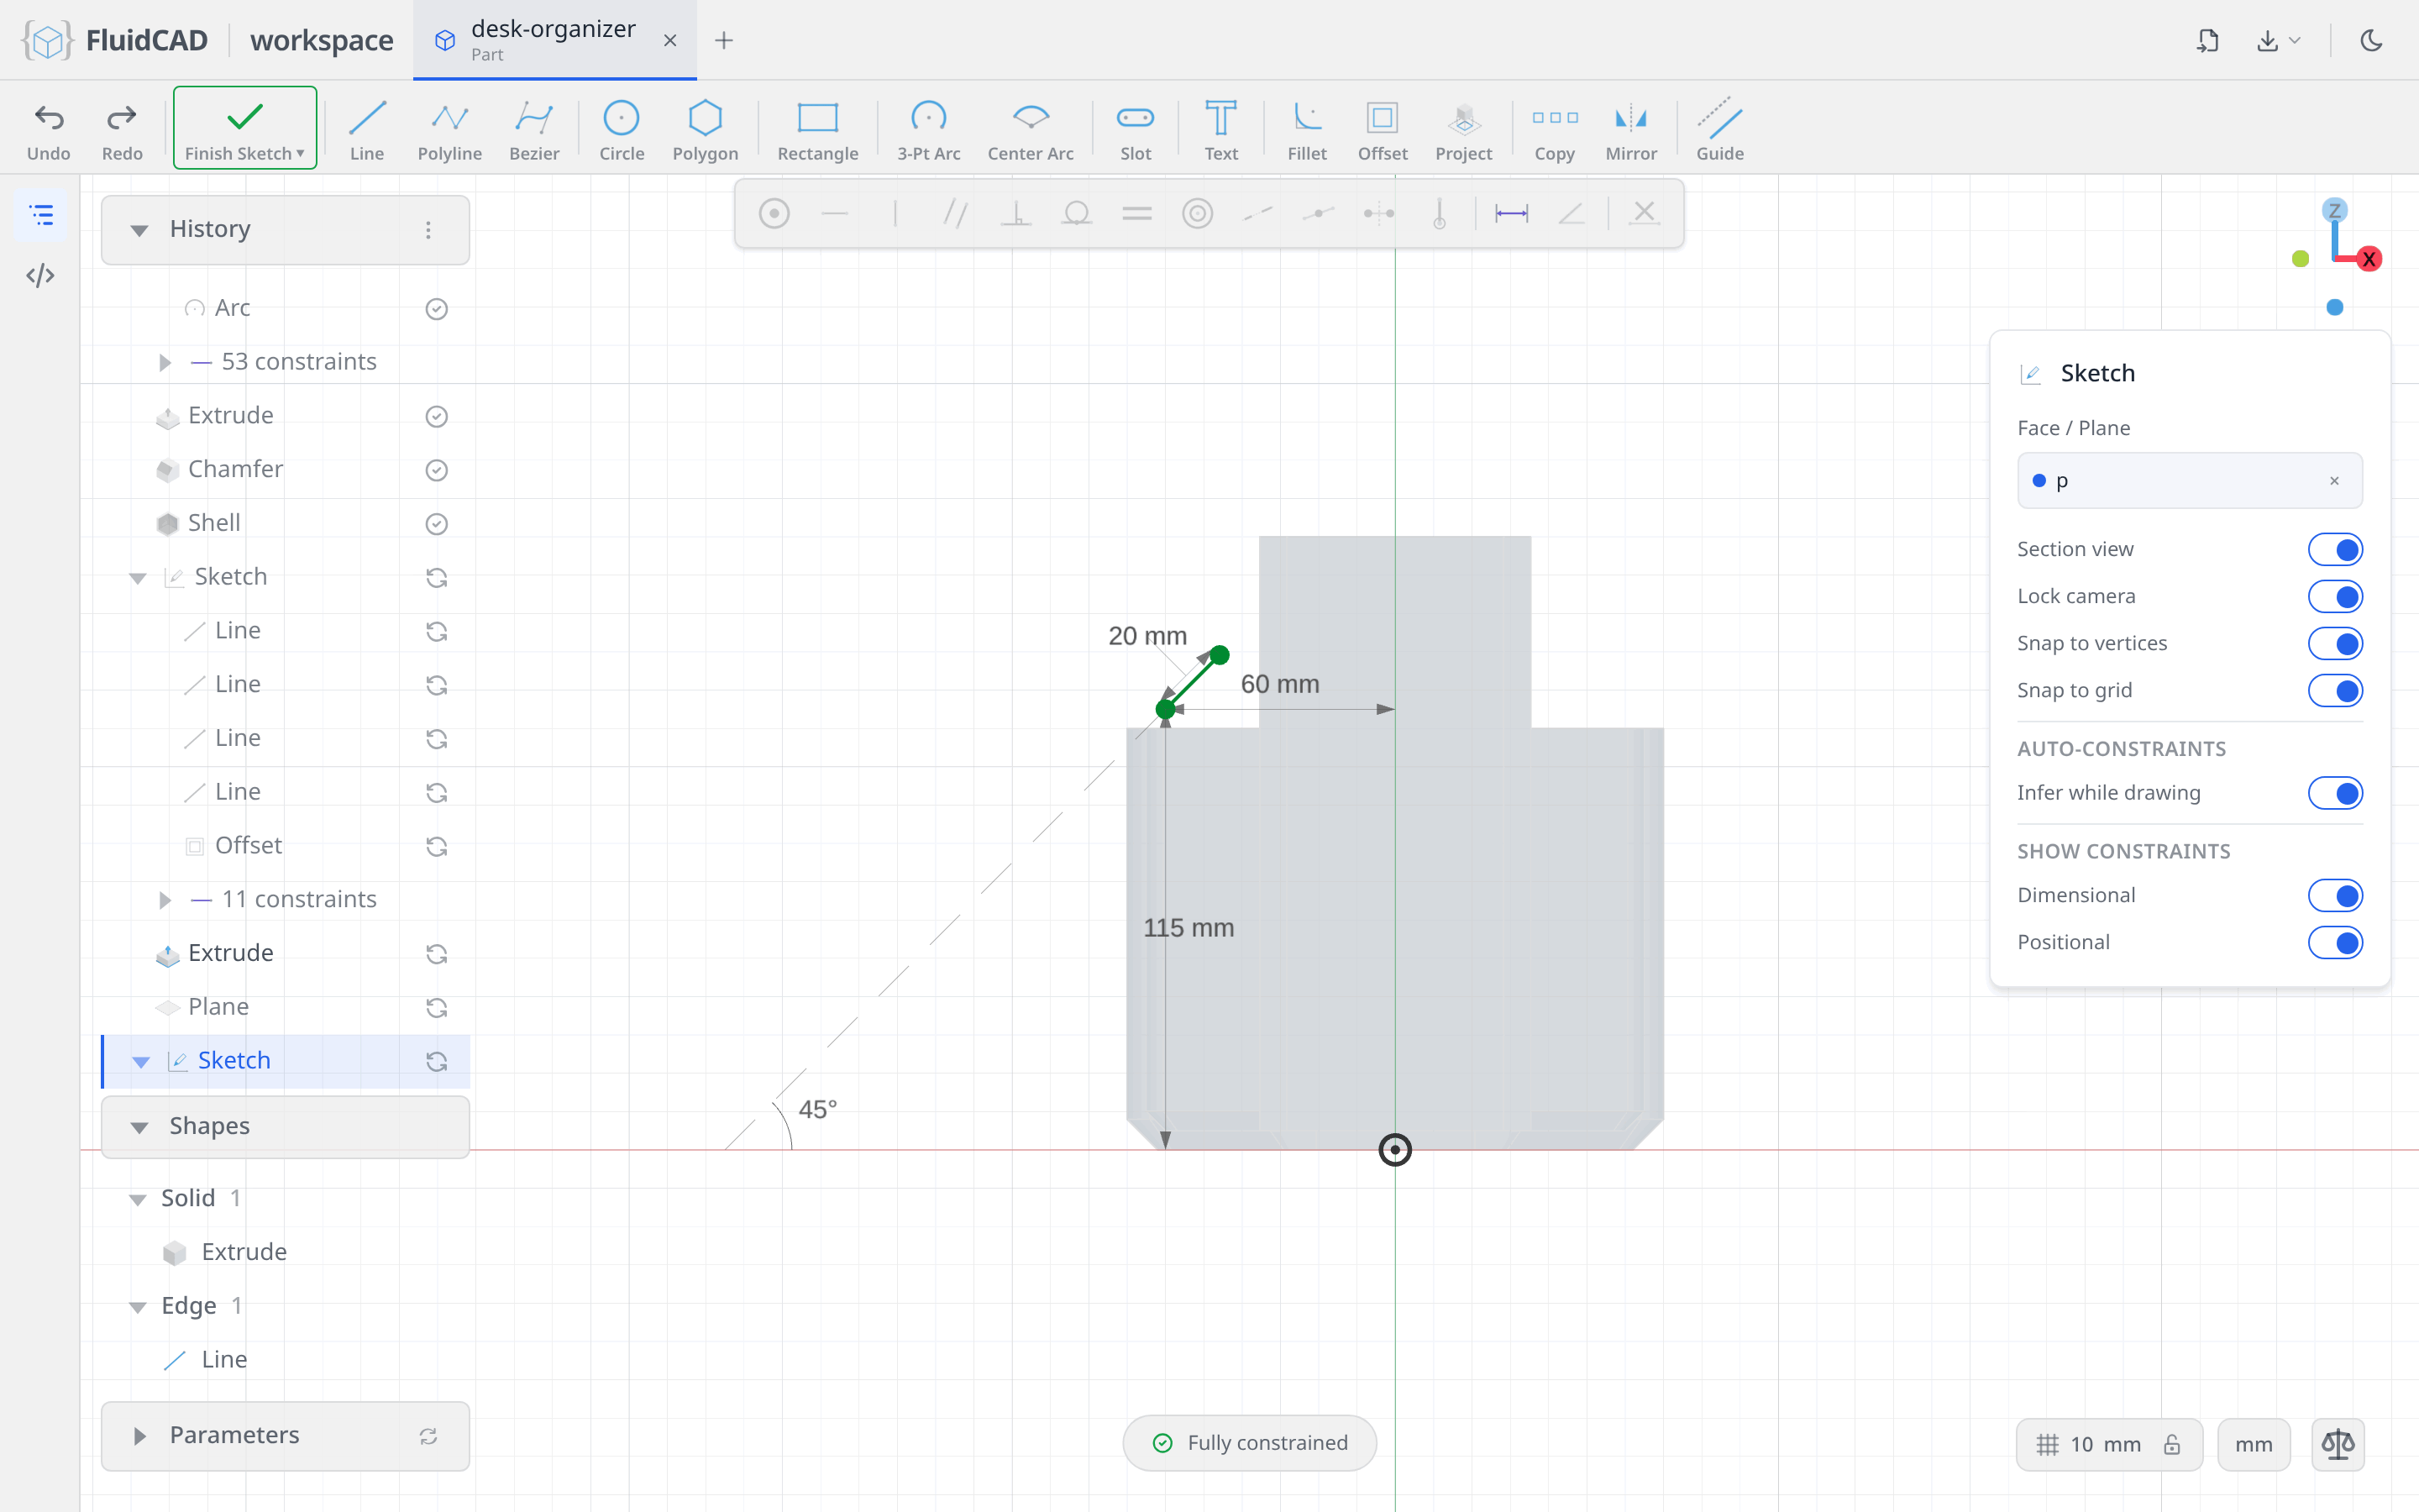Viewport: 2419px width, 1512px height.
Task: Select the Circle tool
Action: coord(621,129)
